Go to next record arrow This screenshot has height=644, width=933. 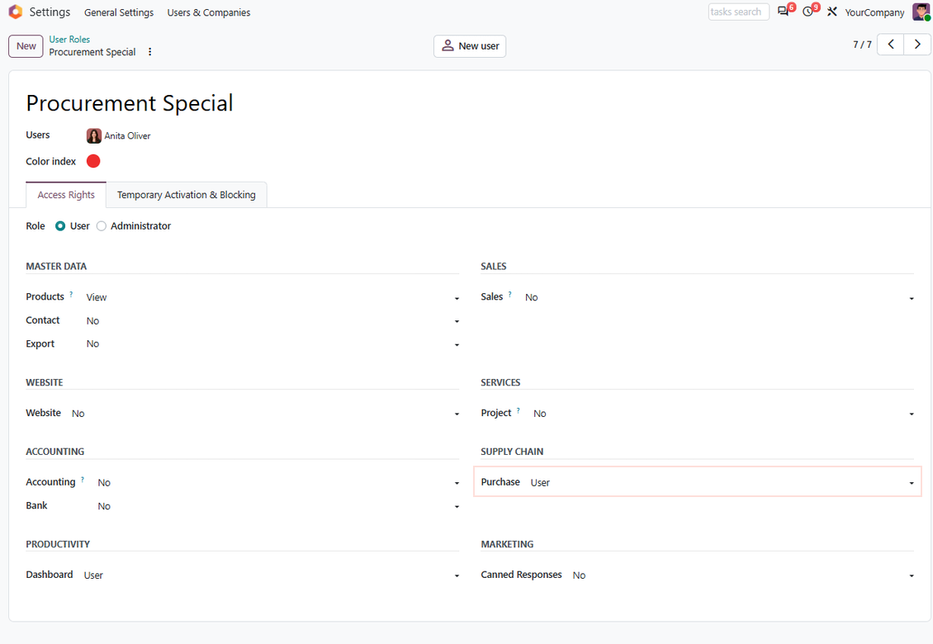pos(917,45)
